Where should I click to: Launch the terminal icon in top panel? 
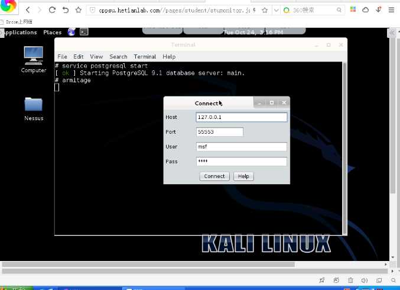tap(84, 32)
